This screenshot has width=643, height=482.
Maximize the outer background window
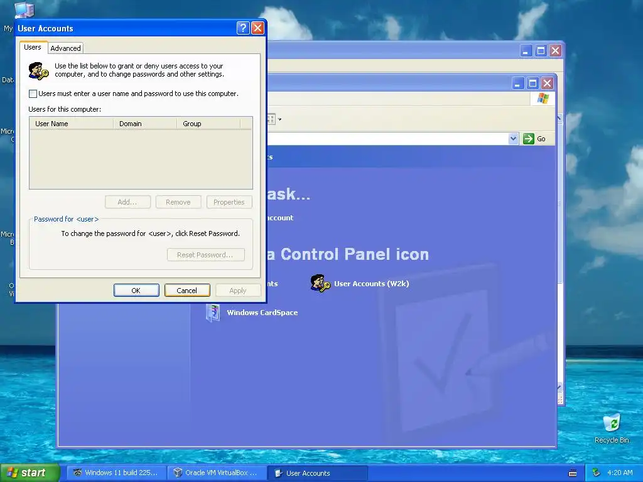[541, 51]
